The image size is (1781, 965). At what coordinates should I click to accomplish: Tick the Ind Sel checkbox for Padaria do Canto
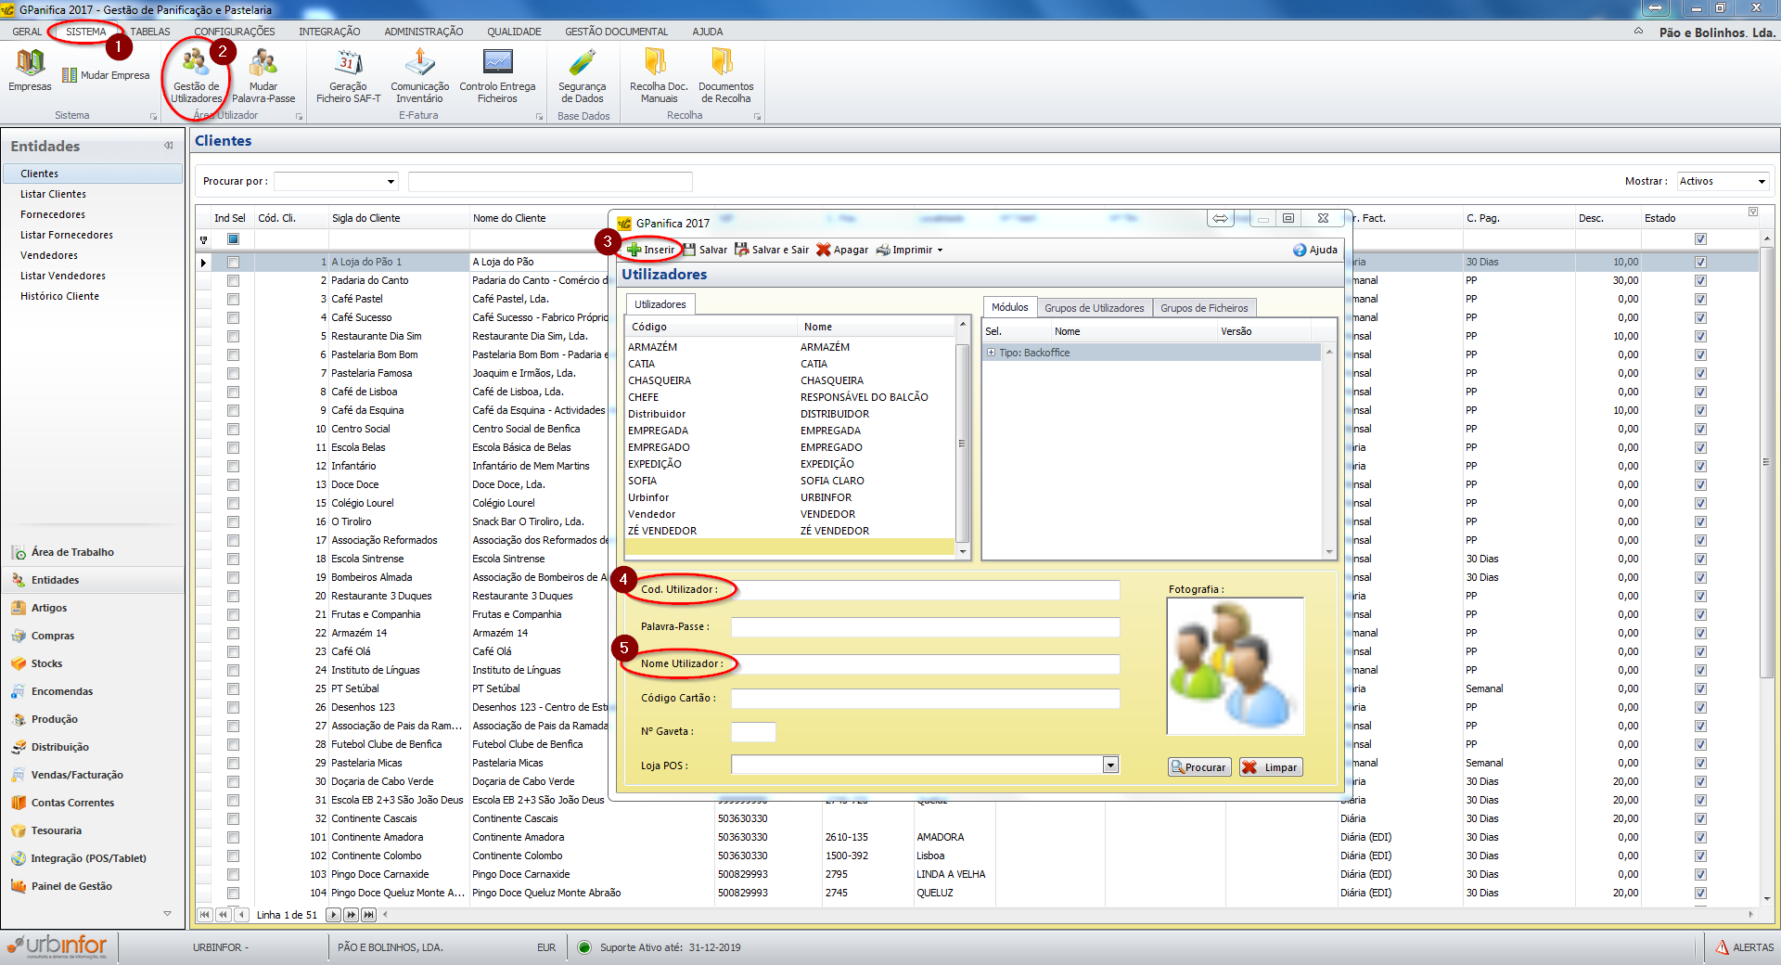click(x=233, y=280)
